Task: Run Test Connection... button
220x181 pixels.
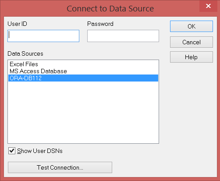Action: coord(60,167)
